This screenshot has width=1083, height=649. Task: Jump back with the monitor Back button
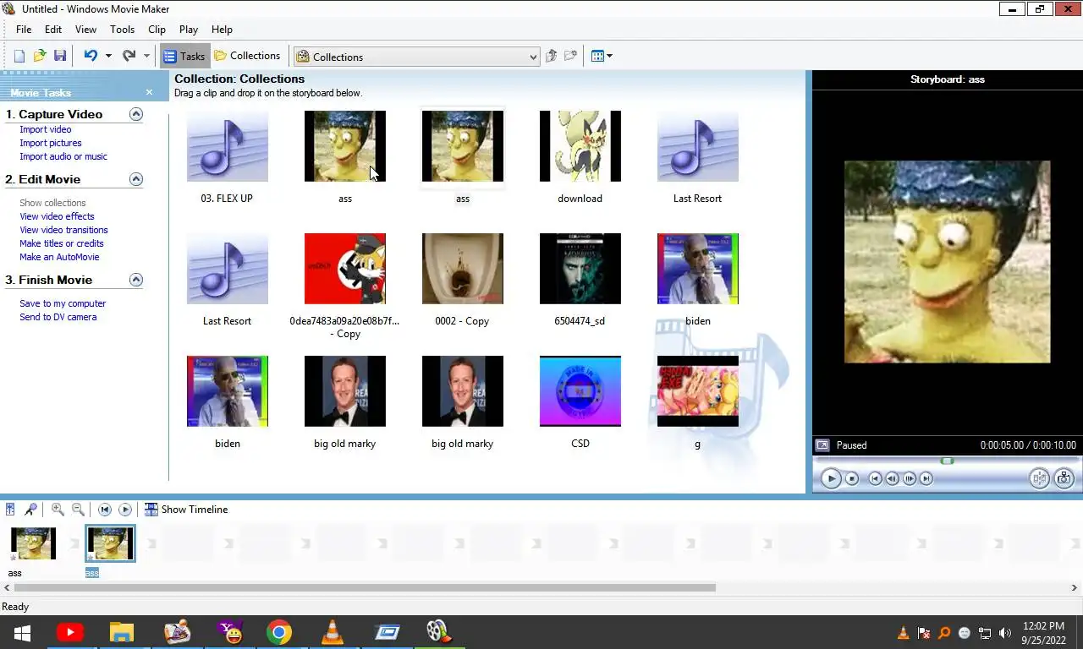click(x=876, y=478)
